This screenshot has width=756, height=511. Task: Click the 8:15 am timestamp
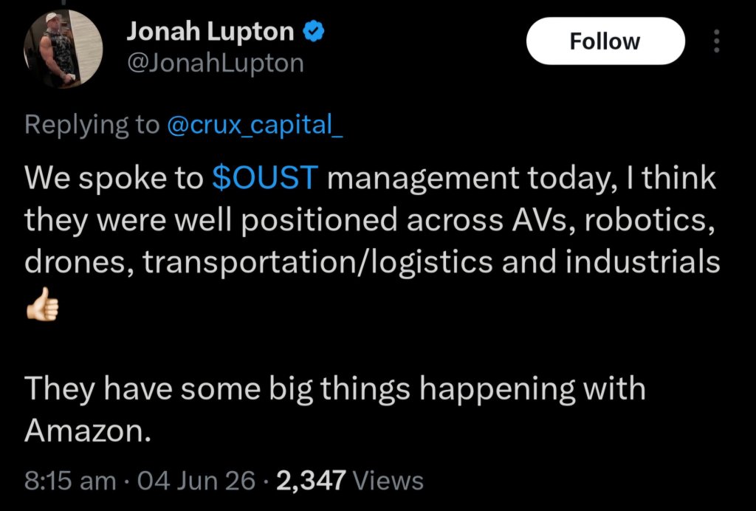(70, 481)
